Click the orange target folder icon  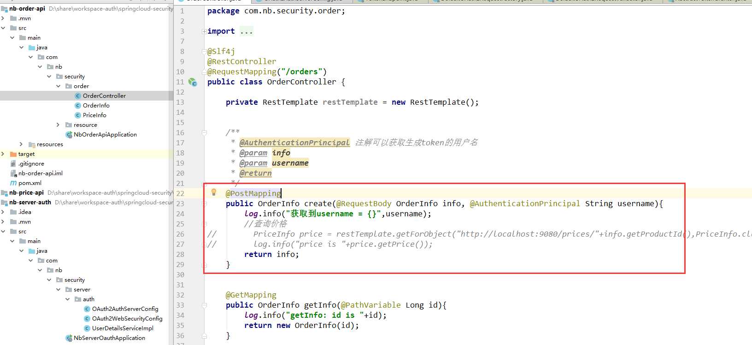click(x=13, y=154)
